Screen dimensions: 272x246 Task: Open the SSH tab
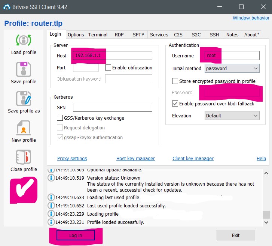click(x=214, y=34)
